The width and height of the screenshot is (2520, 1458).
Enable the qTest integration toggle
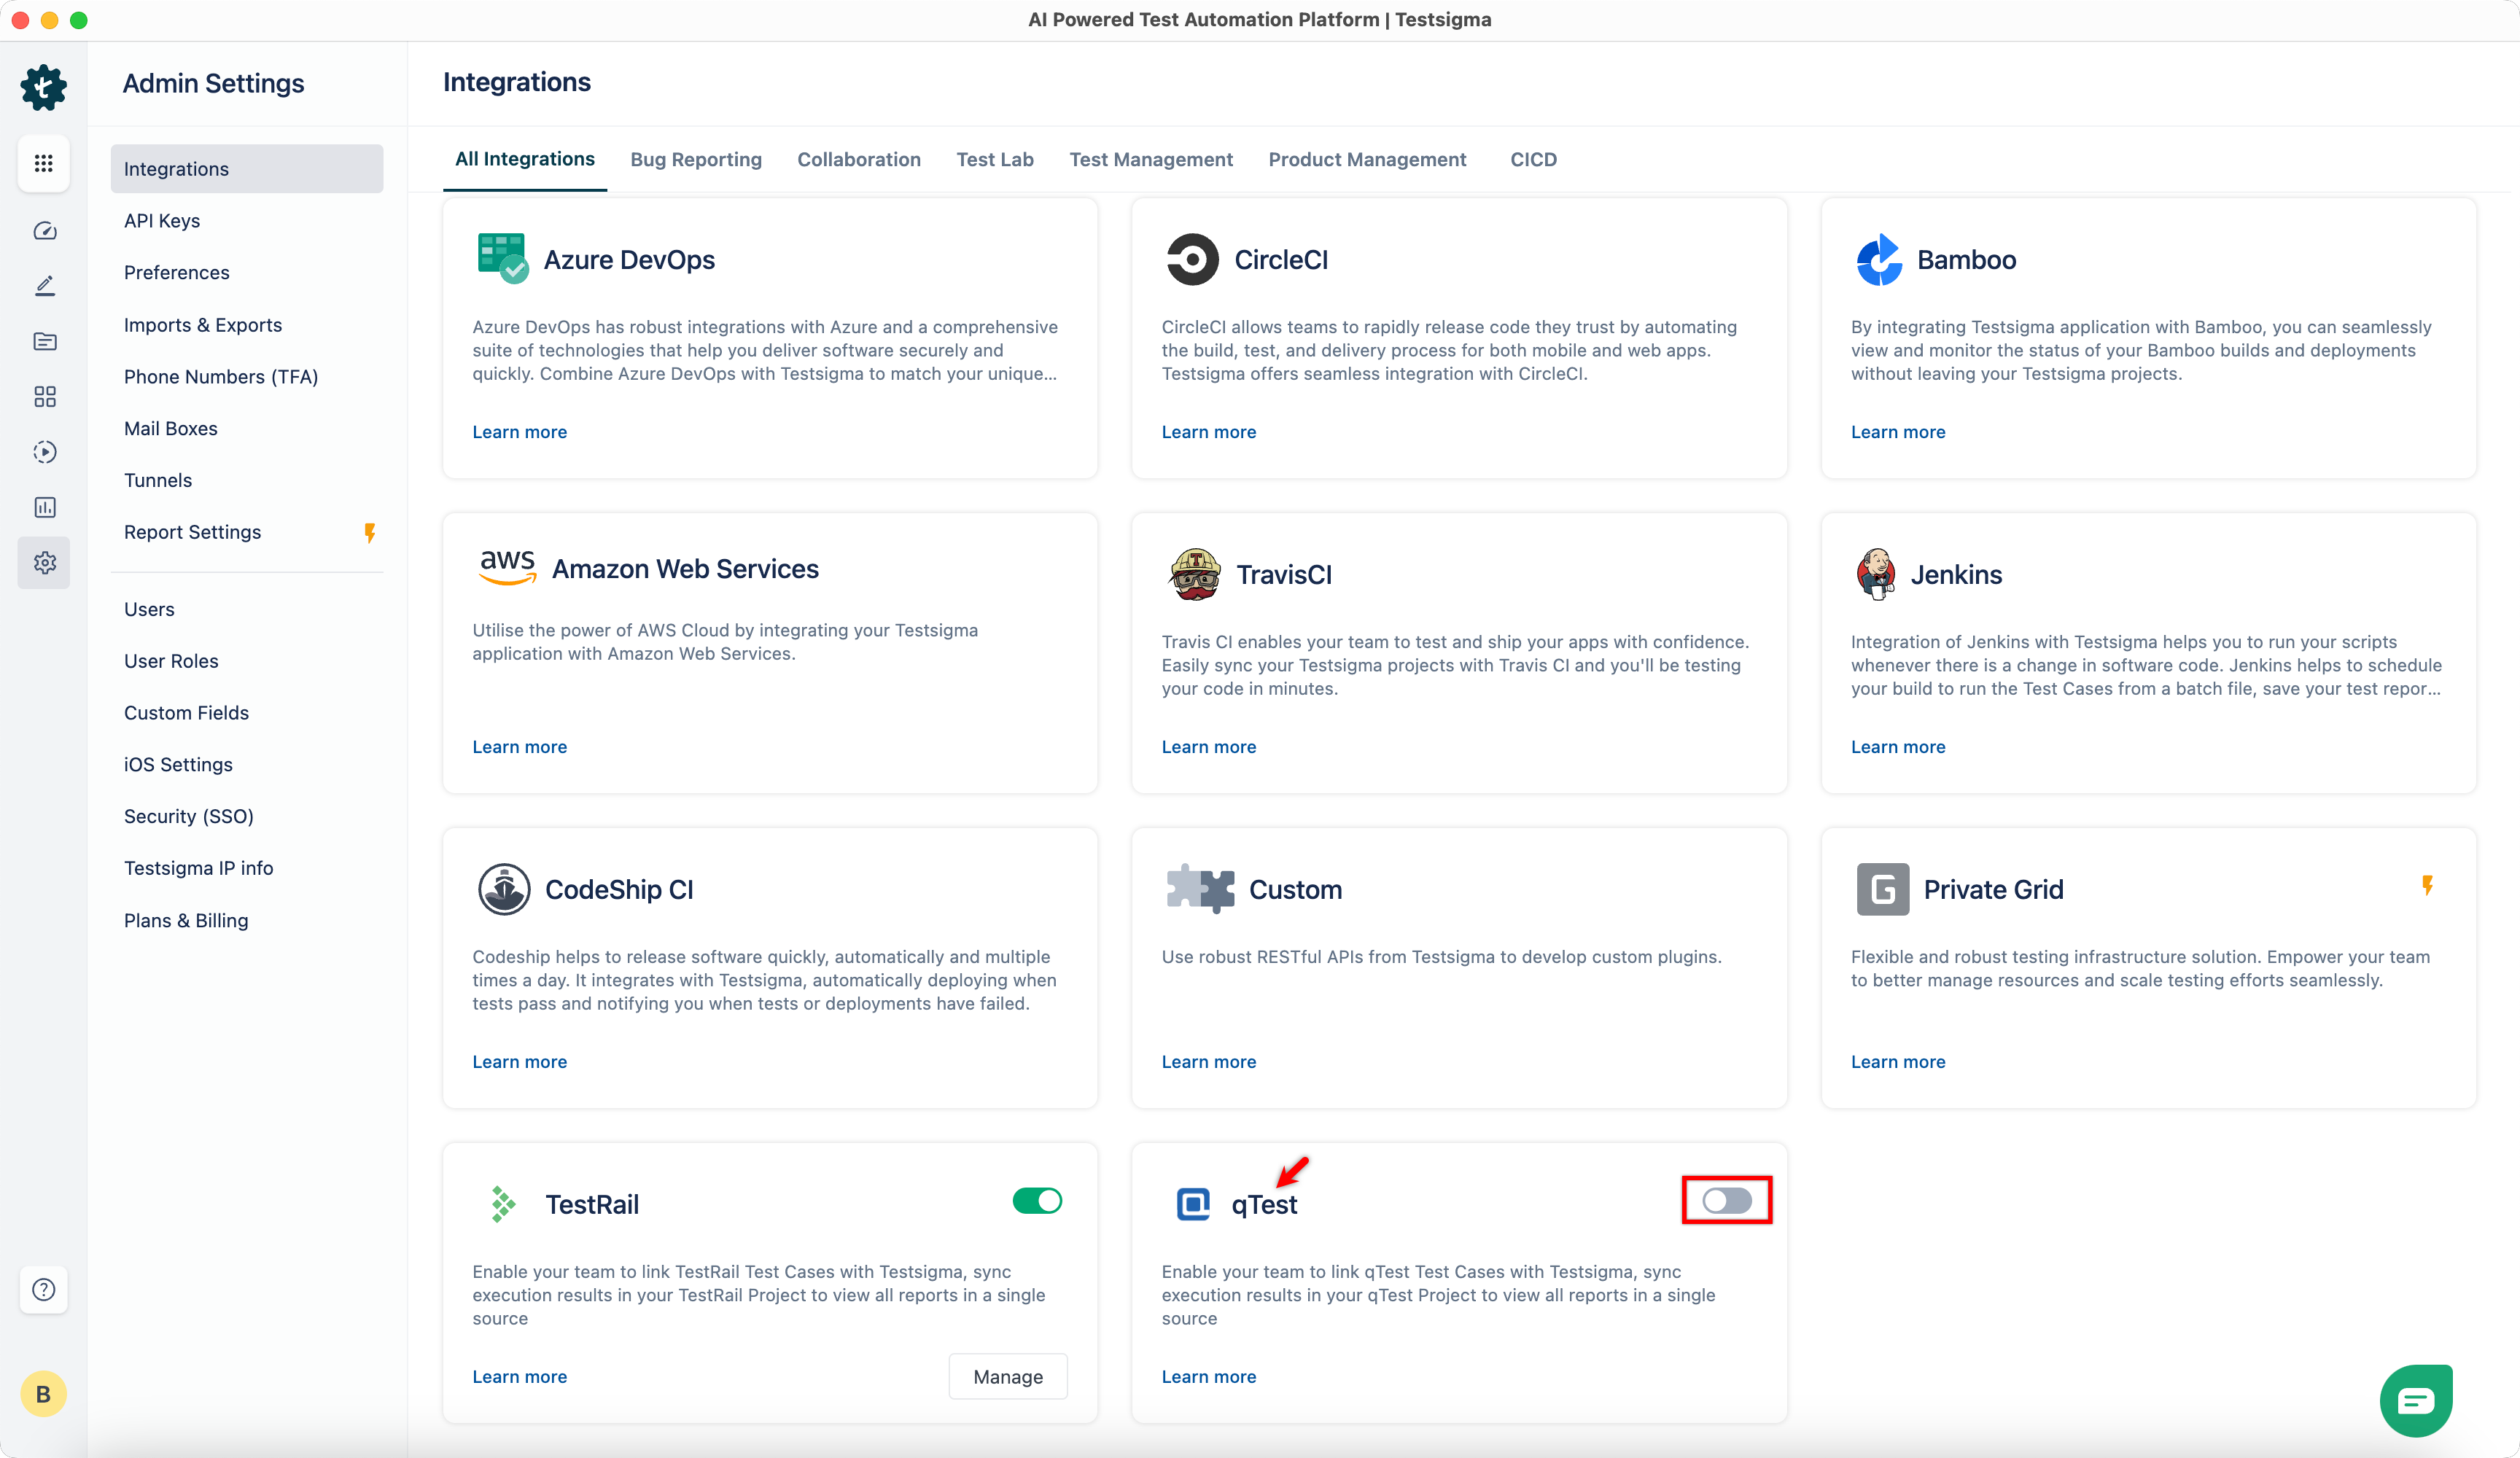1726,1200
